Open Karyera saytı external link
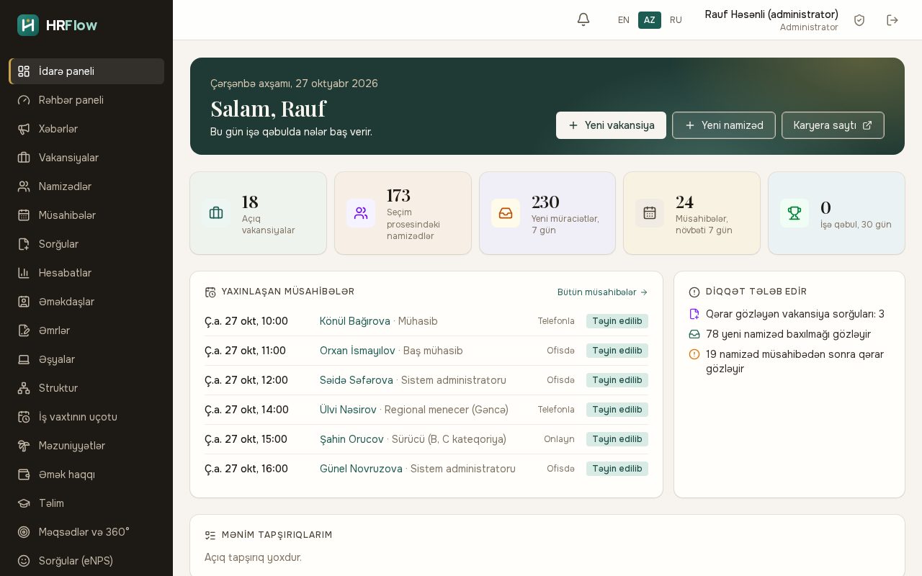922x576 pixels. (x=833, y=125)
